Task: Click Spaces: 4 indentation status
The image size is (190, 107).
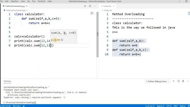Action: [160, 106]
